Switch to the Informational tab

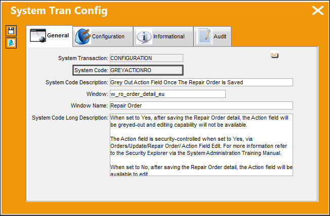163,36
